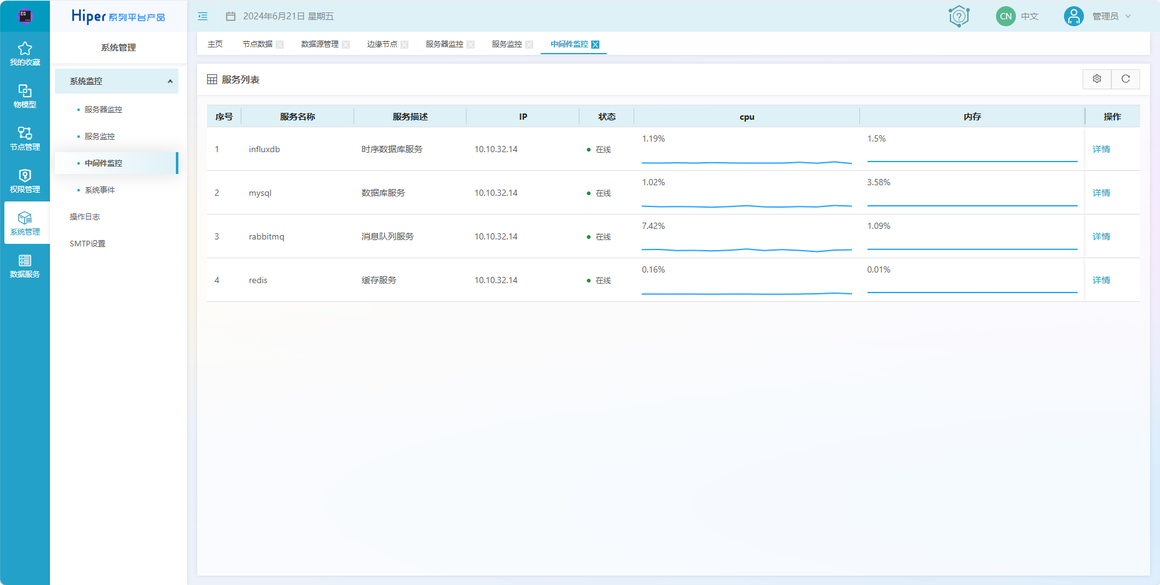Viewport: 1160px width, 585px height.
Task: Click the 时序数据库服务 description cell
Action: (x=392, y=149)
